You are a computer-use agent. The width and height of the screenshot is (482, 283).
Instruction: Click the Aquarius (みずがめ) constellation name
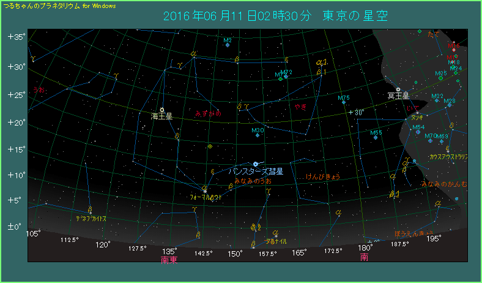(207, 113)
